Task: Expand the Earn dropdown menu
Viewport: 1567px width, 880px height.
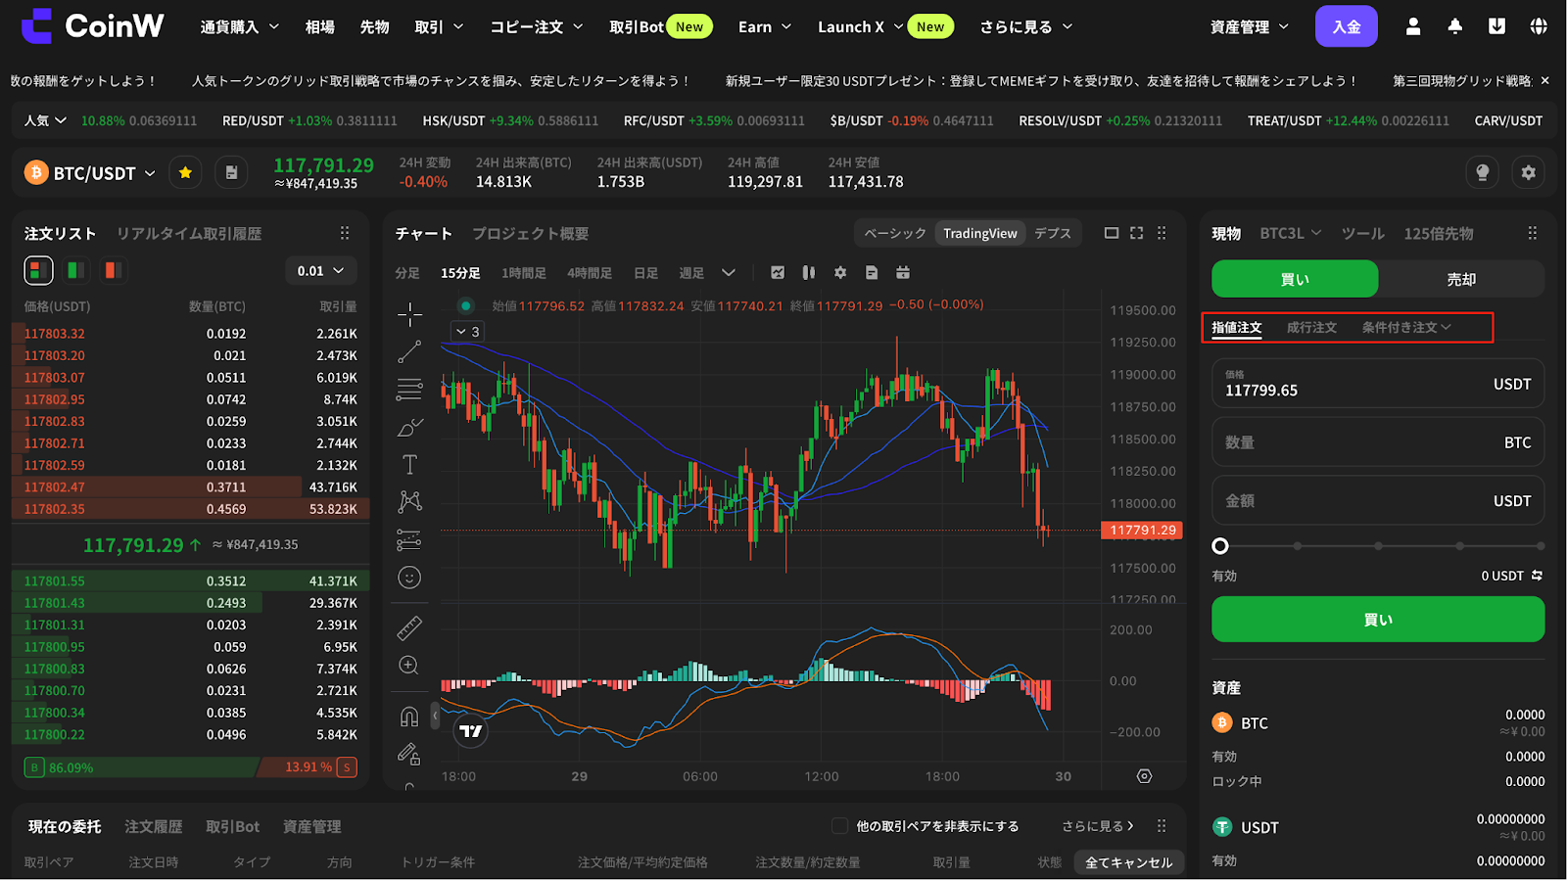Action: (765, 27)
